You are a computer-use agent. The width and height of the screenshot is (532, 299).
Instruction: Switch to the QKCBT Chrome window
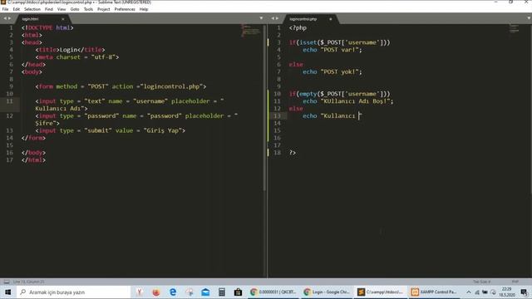273,292
